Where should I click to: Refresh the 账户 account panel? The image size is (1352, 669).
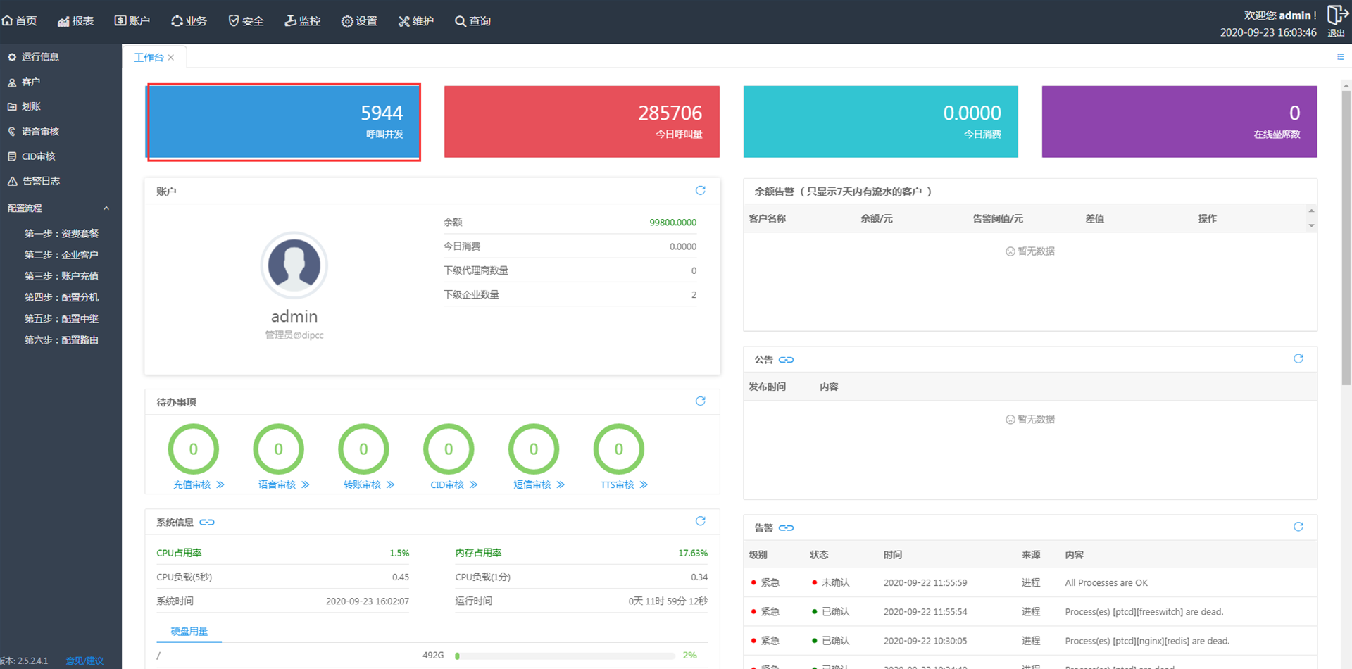pos(700,191)
